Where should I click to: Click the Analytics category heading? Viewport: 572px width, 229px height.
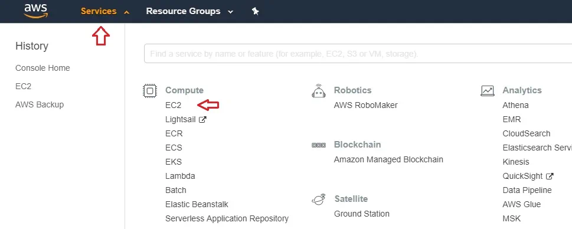point(522,90)
